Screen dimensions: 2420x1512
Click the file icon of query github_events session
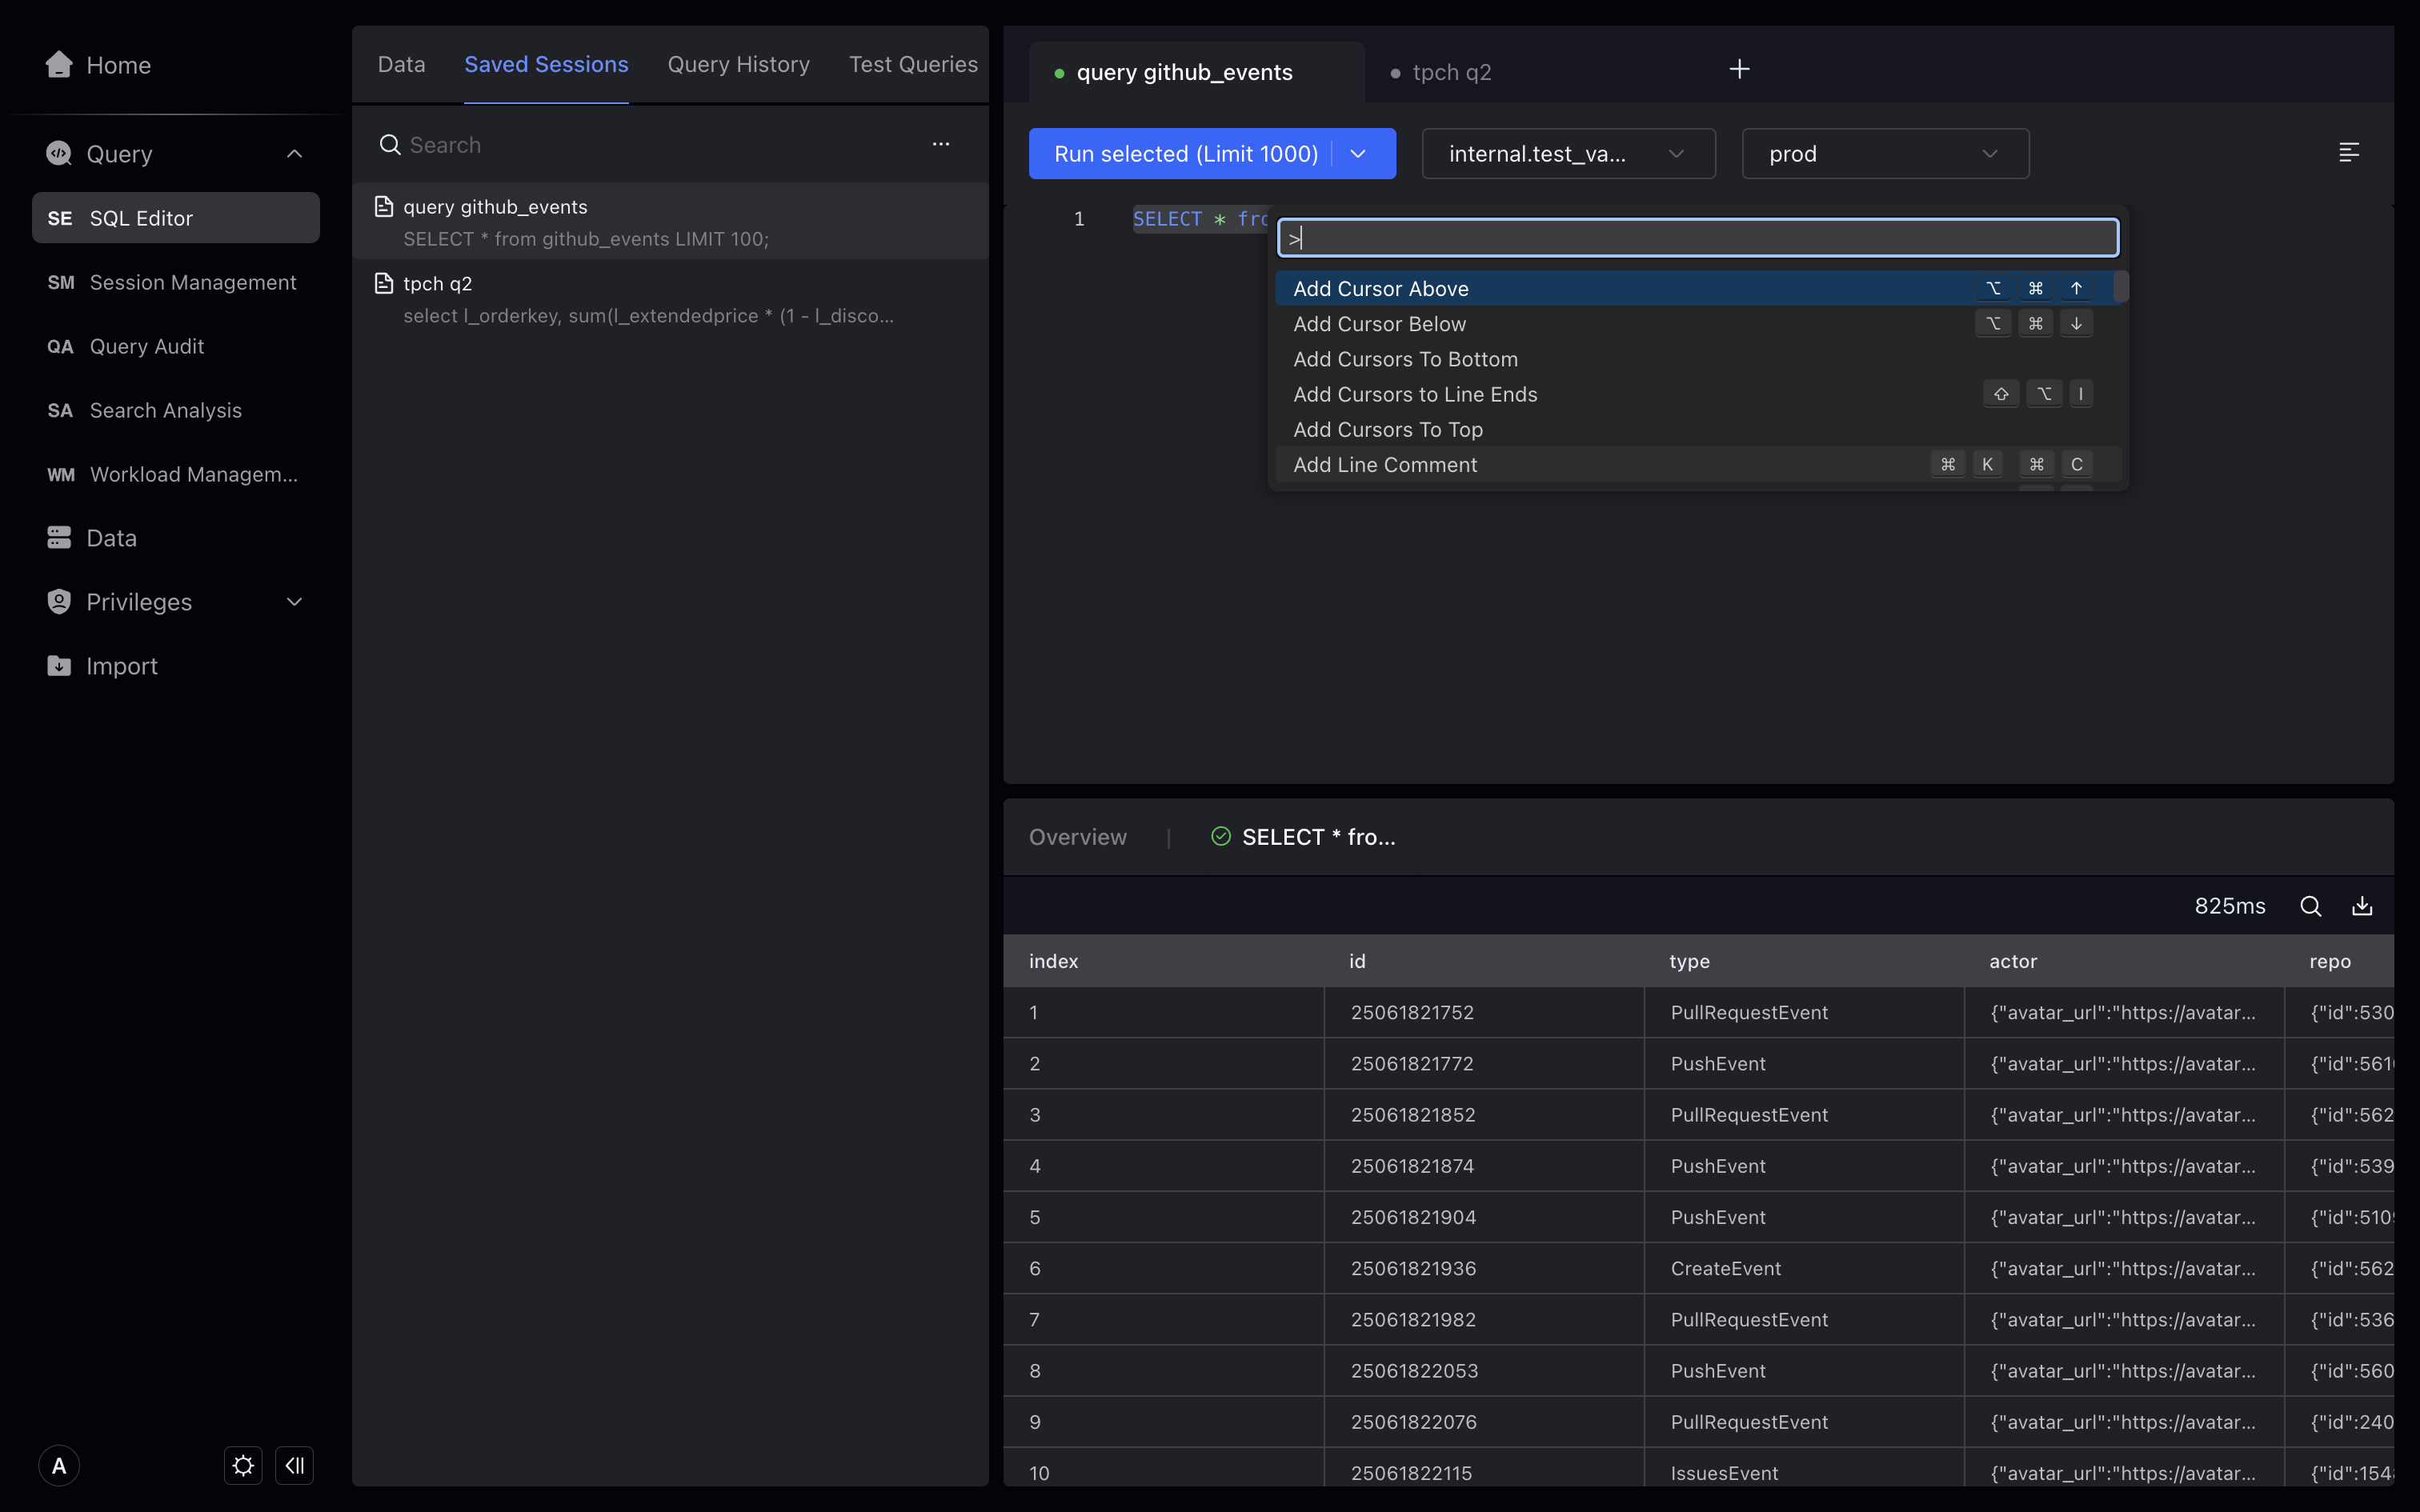(x=384, y=207)
